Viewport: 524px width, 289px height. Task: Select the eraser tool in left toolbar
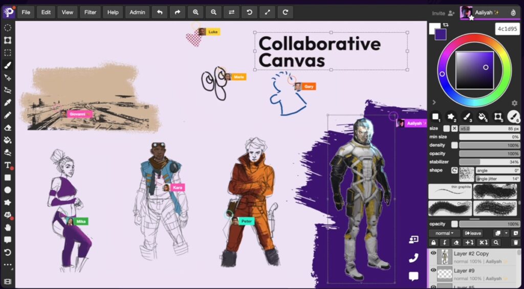pos(7,128)
